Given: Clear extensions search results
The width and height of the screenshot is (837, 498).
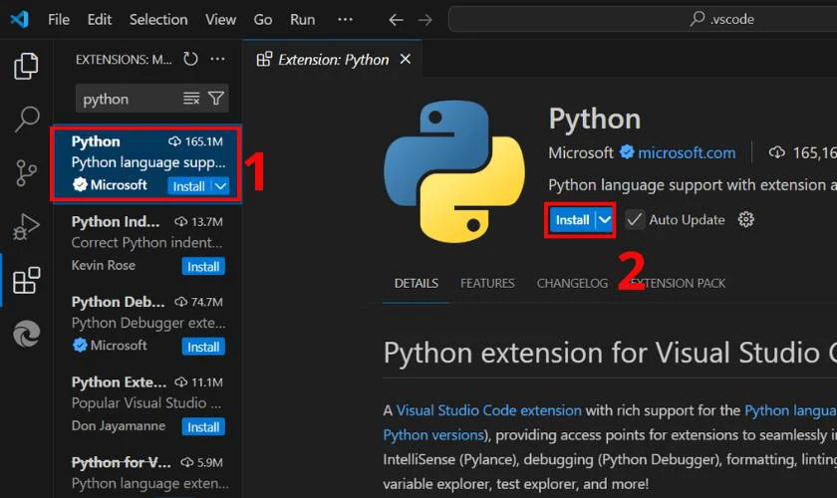Looking at the screenshot, I should coord(191,99).
